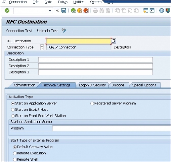Open the Extras menu
The height and width of the screenshot is (162, 171).
(x=63, y=2)
